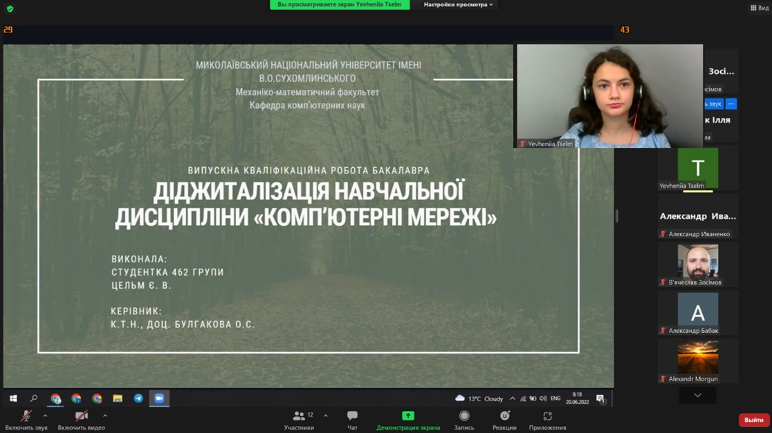772x433 pixels.
Task: Click the green encryption shield icon
Action: pos(10,9)
